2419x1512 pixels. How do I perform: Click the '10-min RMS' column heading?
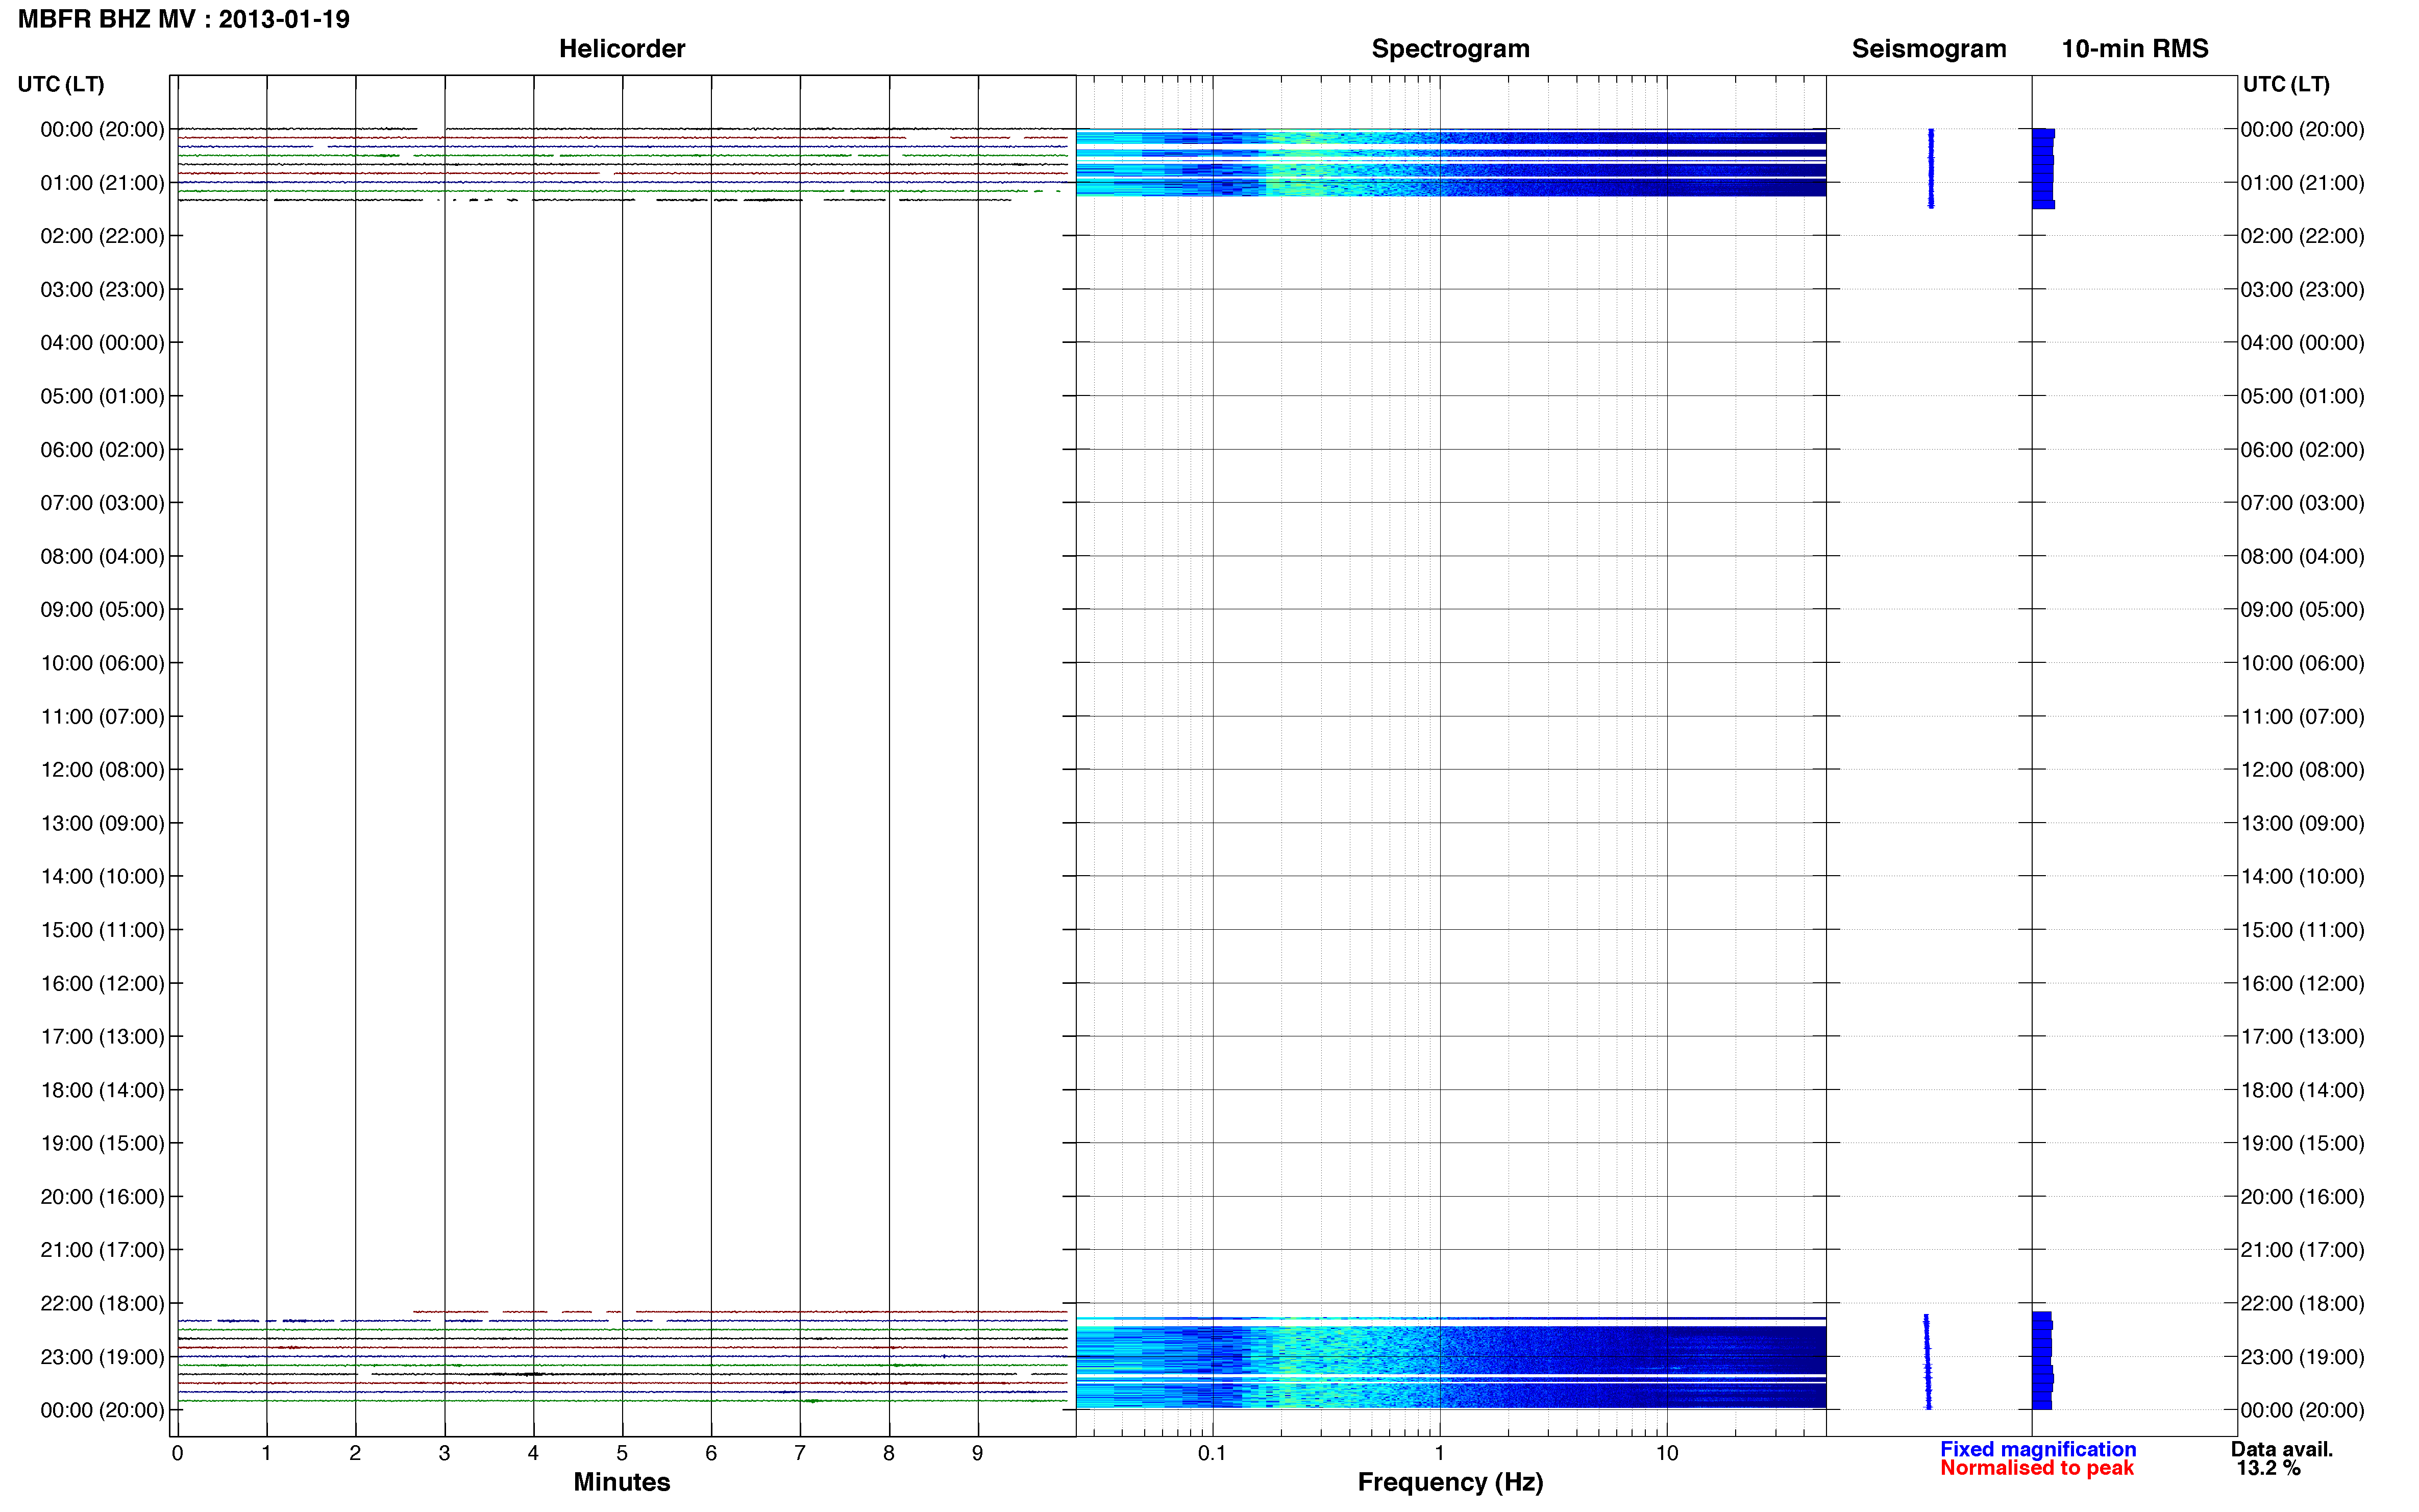[2134, 48]
